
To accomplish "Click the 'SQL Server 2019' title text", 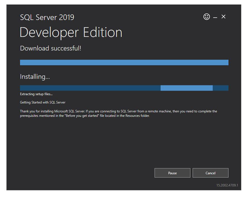I will click(47, 17).
